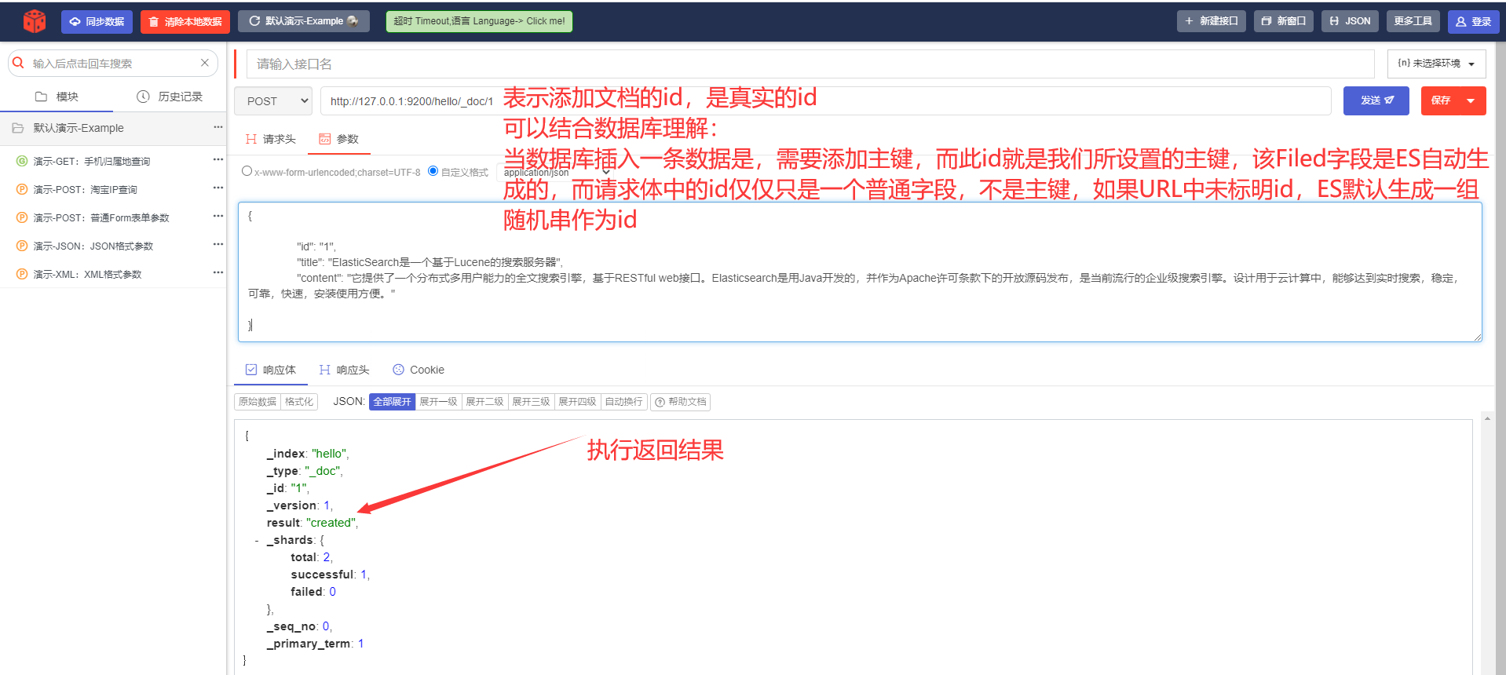Click the "created" result value
Viewport: 1506px width, 675px height.
(x=331, y=523)
